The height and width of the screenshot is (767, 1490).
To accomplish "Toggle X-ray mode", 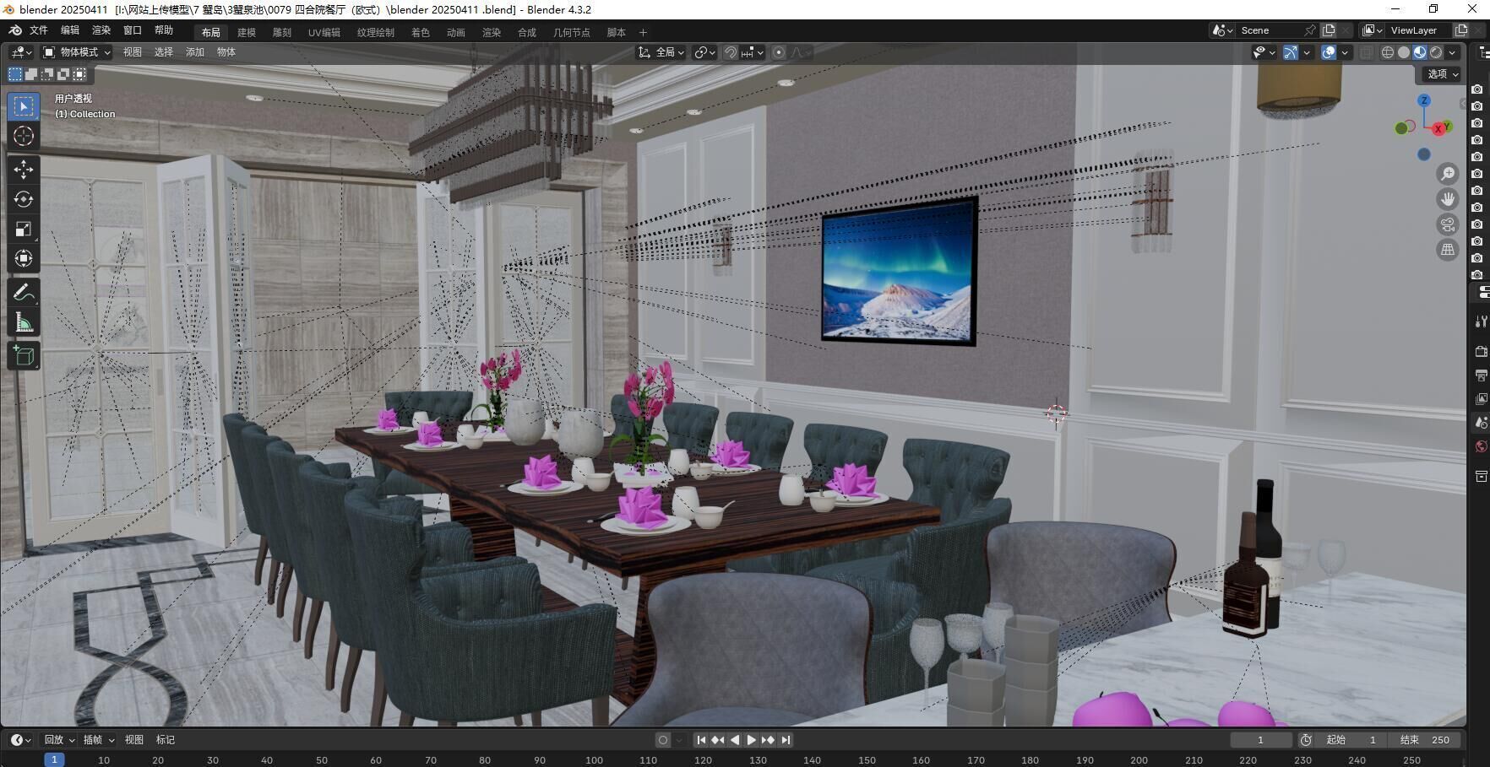I will click(1367, 52).
